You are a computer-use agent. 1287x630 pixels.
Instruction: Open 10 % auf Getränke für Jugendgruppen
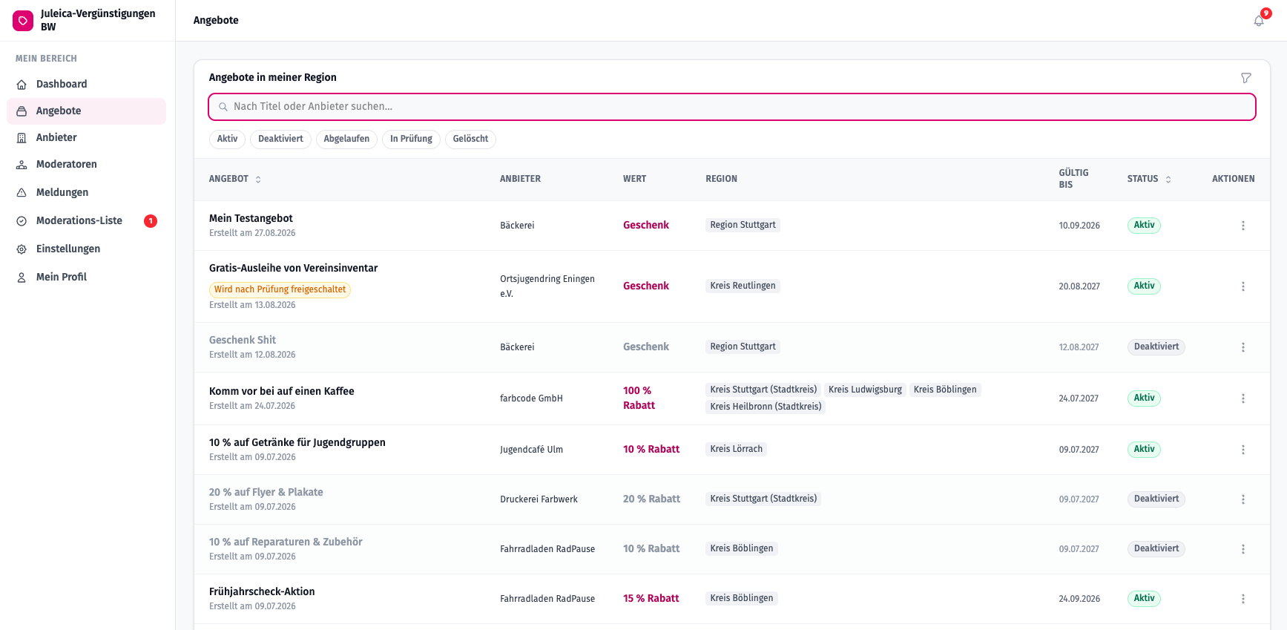pos(297,442)
